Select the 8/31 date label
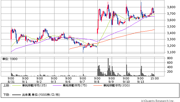This screenshot has width=180, height=102. pyautogui.click(x=11, y=82)
